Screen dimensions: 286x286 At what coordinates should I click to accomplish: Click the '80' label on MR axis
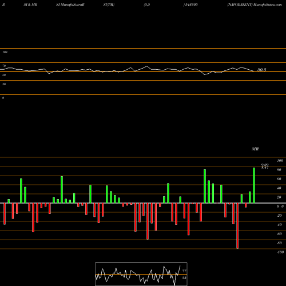pyautogui.click(x=279, y=170)
